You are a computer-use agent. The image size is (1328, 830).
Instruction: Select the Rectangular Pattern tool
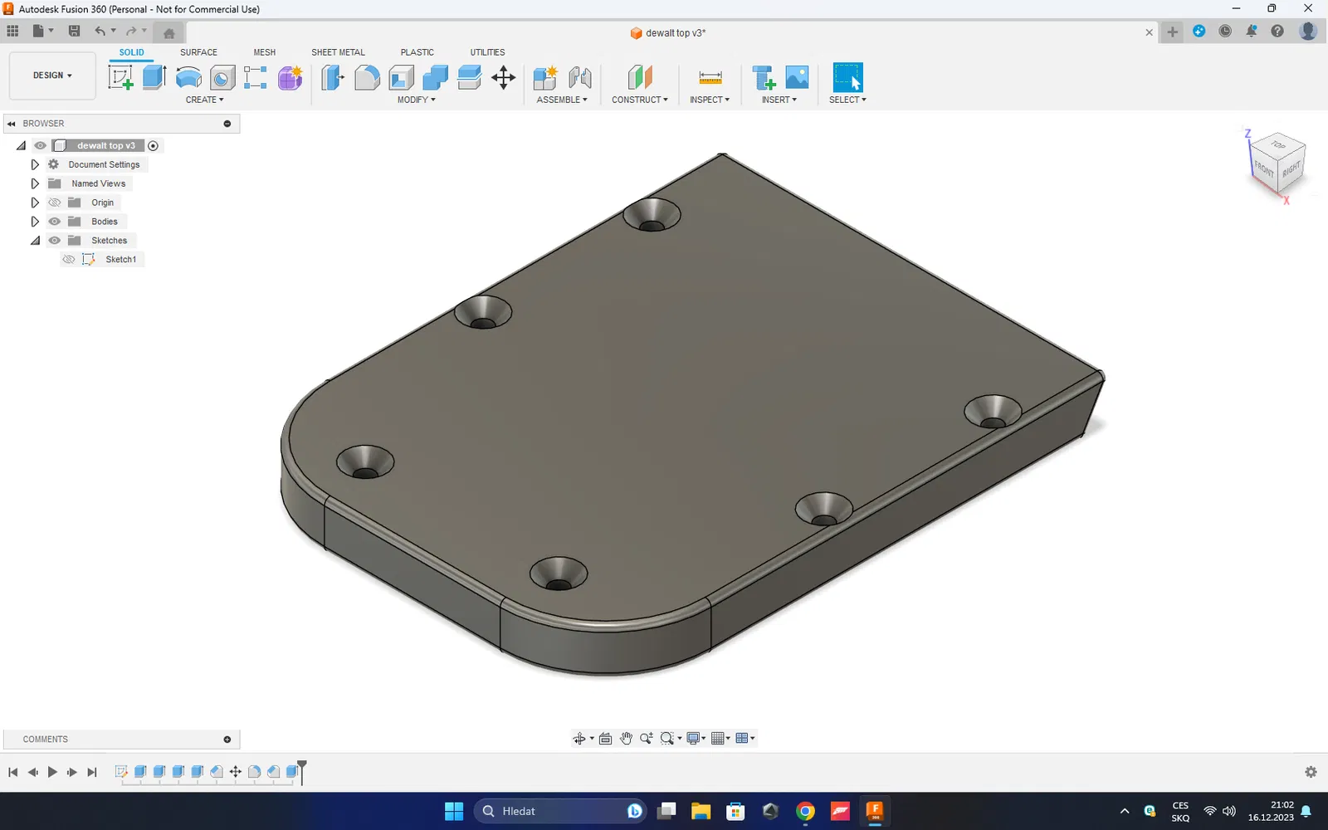[256, 78]
